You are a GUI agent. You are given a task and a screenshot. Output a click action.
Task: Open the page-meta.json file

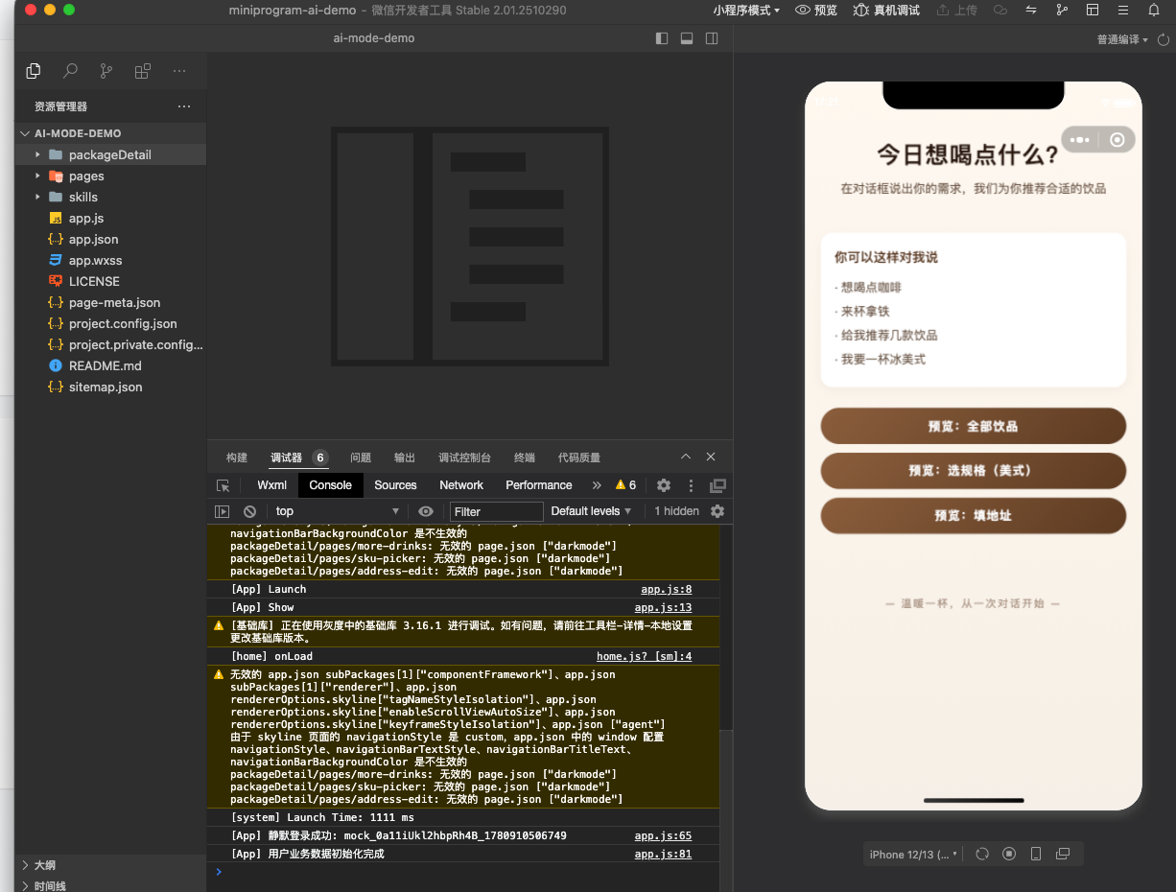[110, 302]
